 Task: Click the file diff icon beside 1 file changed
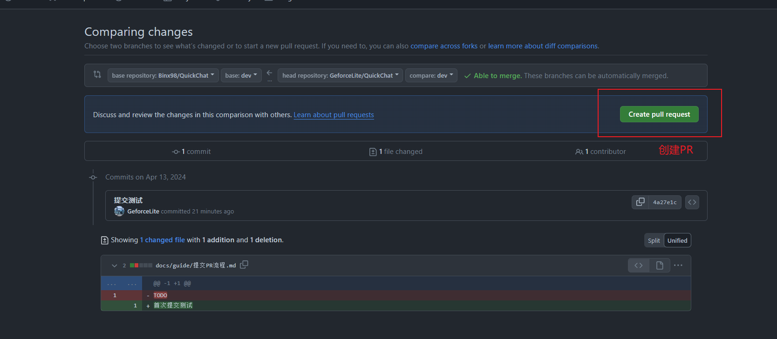tap(373, 152)
